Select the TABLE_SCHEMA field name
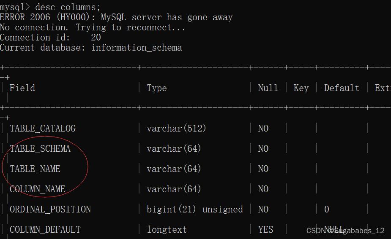The width and height of the screenshot is (391, 239). tap(40, 149)
